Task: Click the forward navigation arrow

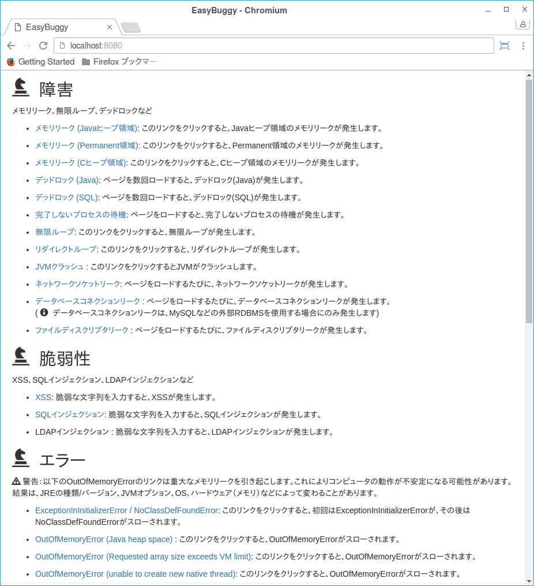Action: pos(27,46)
